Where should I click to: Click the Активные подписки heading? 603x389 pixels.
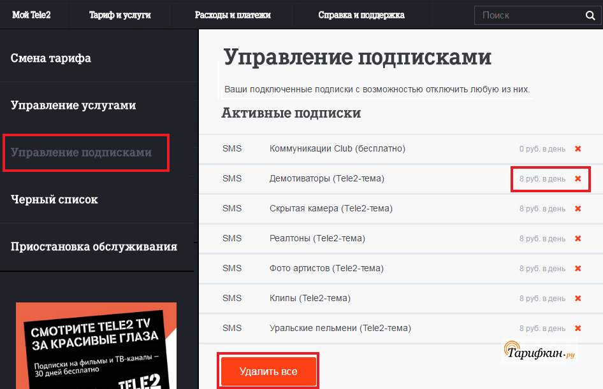tap(291, 113)
